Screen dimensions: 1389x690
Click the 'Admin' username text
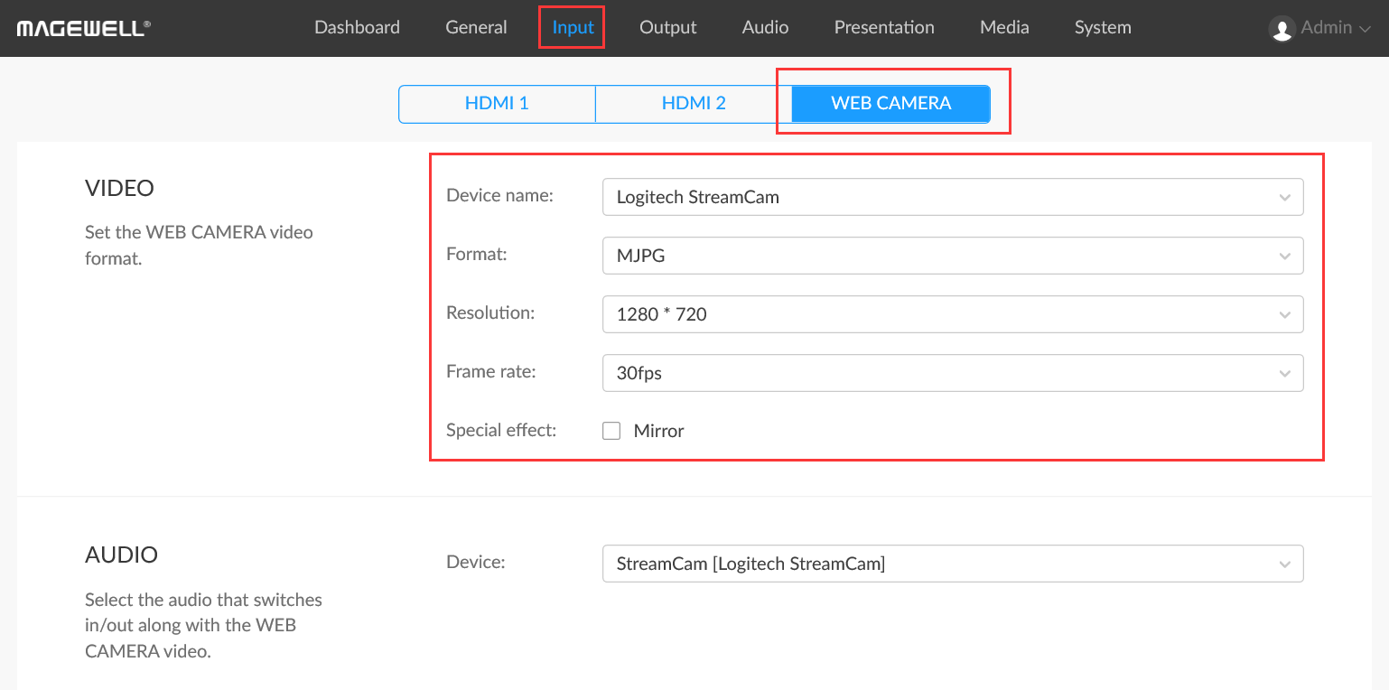(1326, 28)
